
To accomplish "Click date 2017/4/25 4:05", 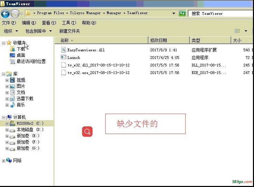I will coord(165,58).
